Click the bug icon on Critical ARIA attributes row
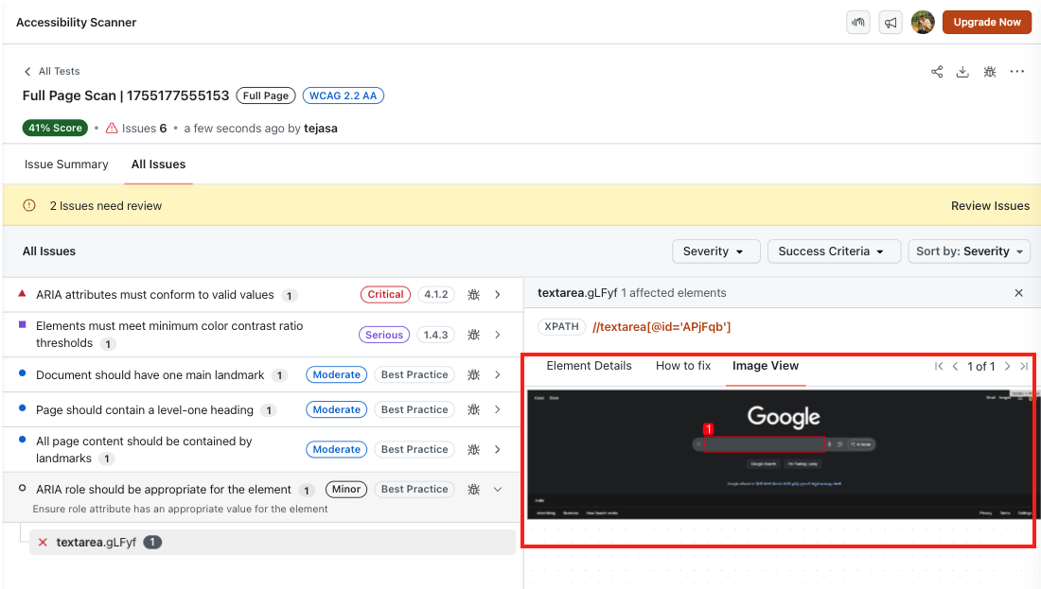Screen dimensions: 1041x589 (473, 295)
